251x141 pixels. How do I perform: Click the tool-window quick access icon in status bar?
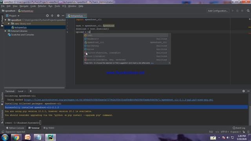click(x=3, y=132)
